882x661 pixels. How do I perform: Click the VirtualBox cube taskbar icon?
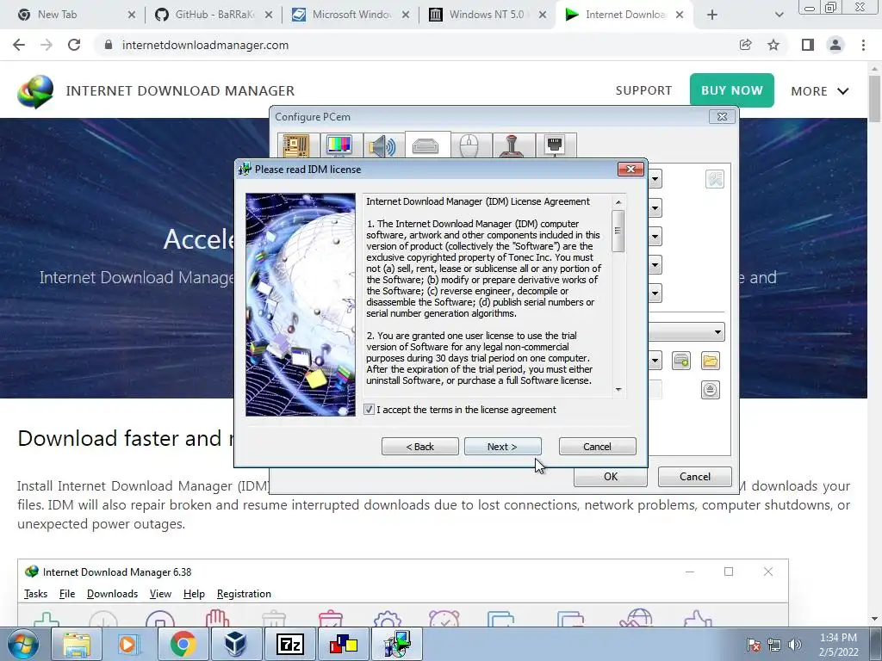click(236, 644)
